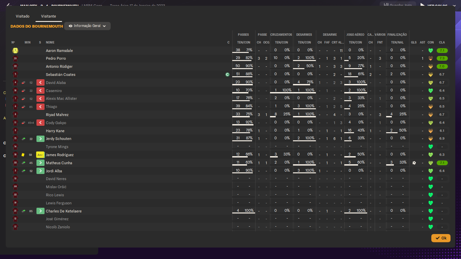This screenshot has width=461, height=259.
Task: Select the Visitante tab
Action: click(49, 16)
